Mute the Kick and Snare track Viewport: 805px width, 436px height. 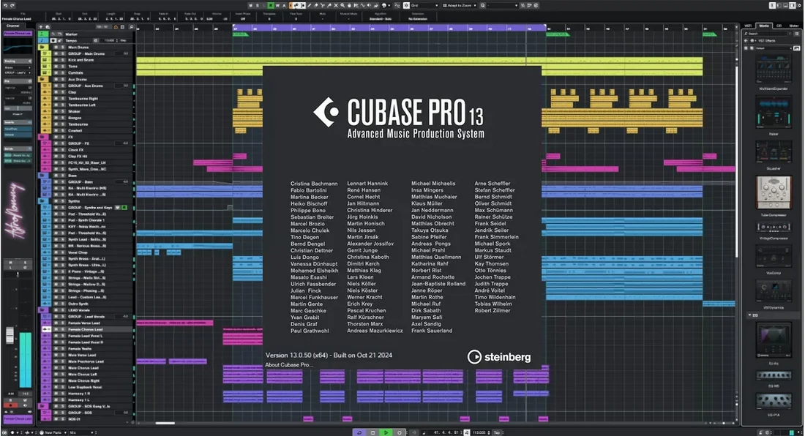(x=55, y=60)
